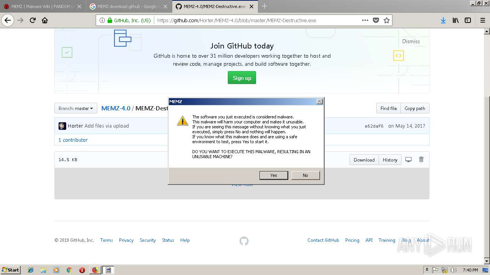Close the MEMZ warning dialog with X
The height and width of the screenshot is (275, 490).
(320, 101)
